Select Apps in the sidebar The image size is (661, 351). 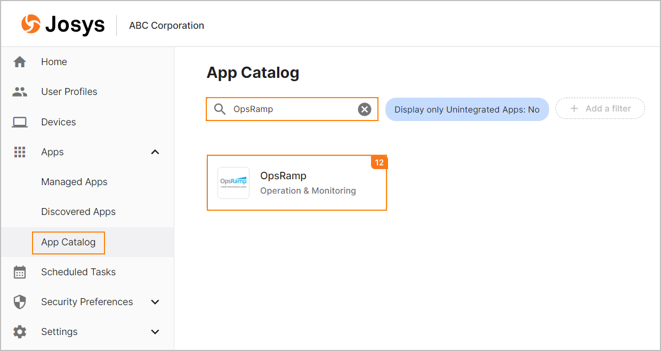pyautogui.click(x=52, y=152)
